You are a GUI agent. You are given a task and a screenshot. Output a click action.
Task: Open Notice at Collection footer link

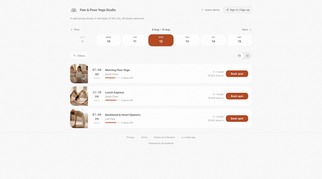(164, 137)
